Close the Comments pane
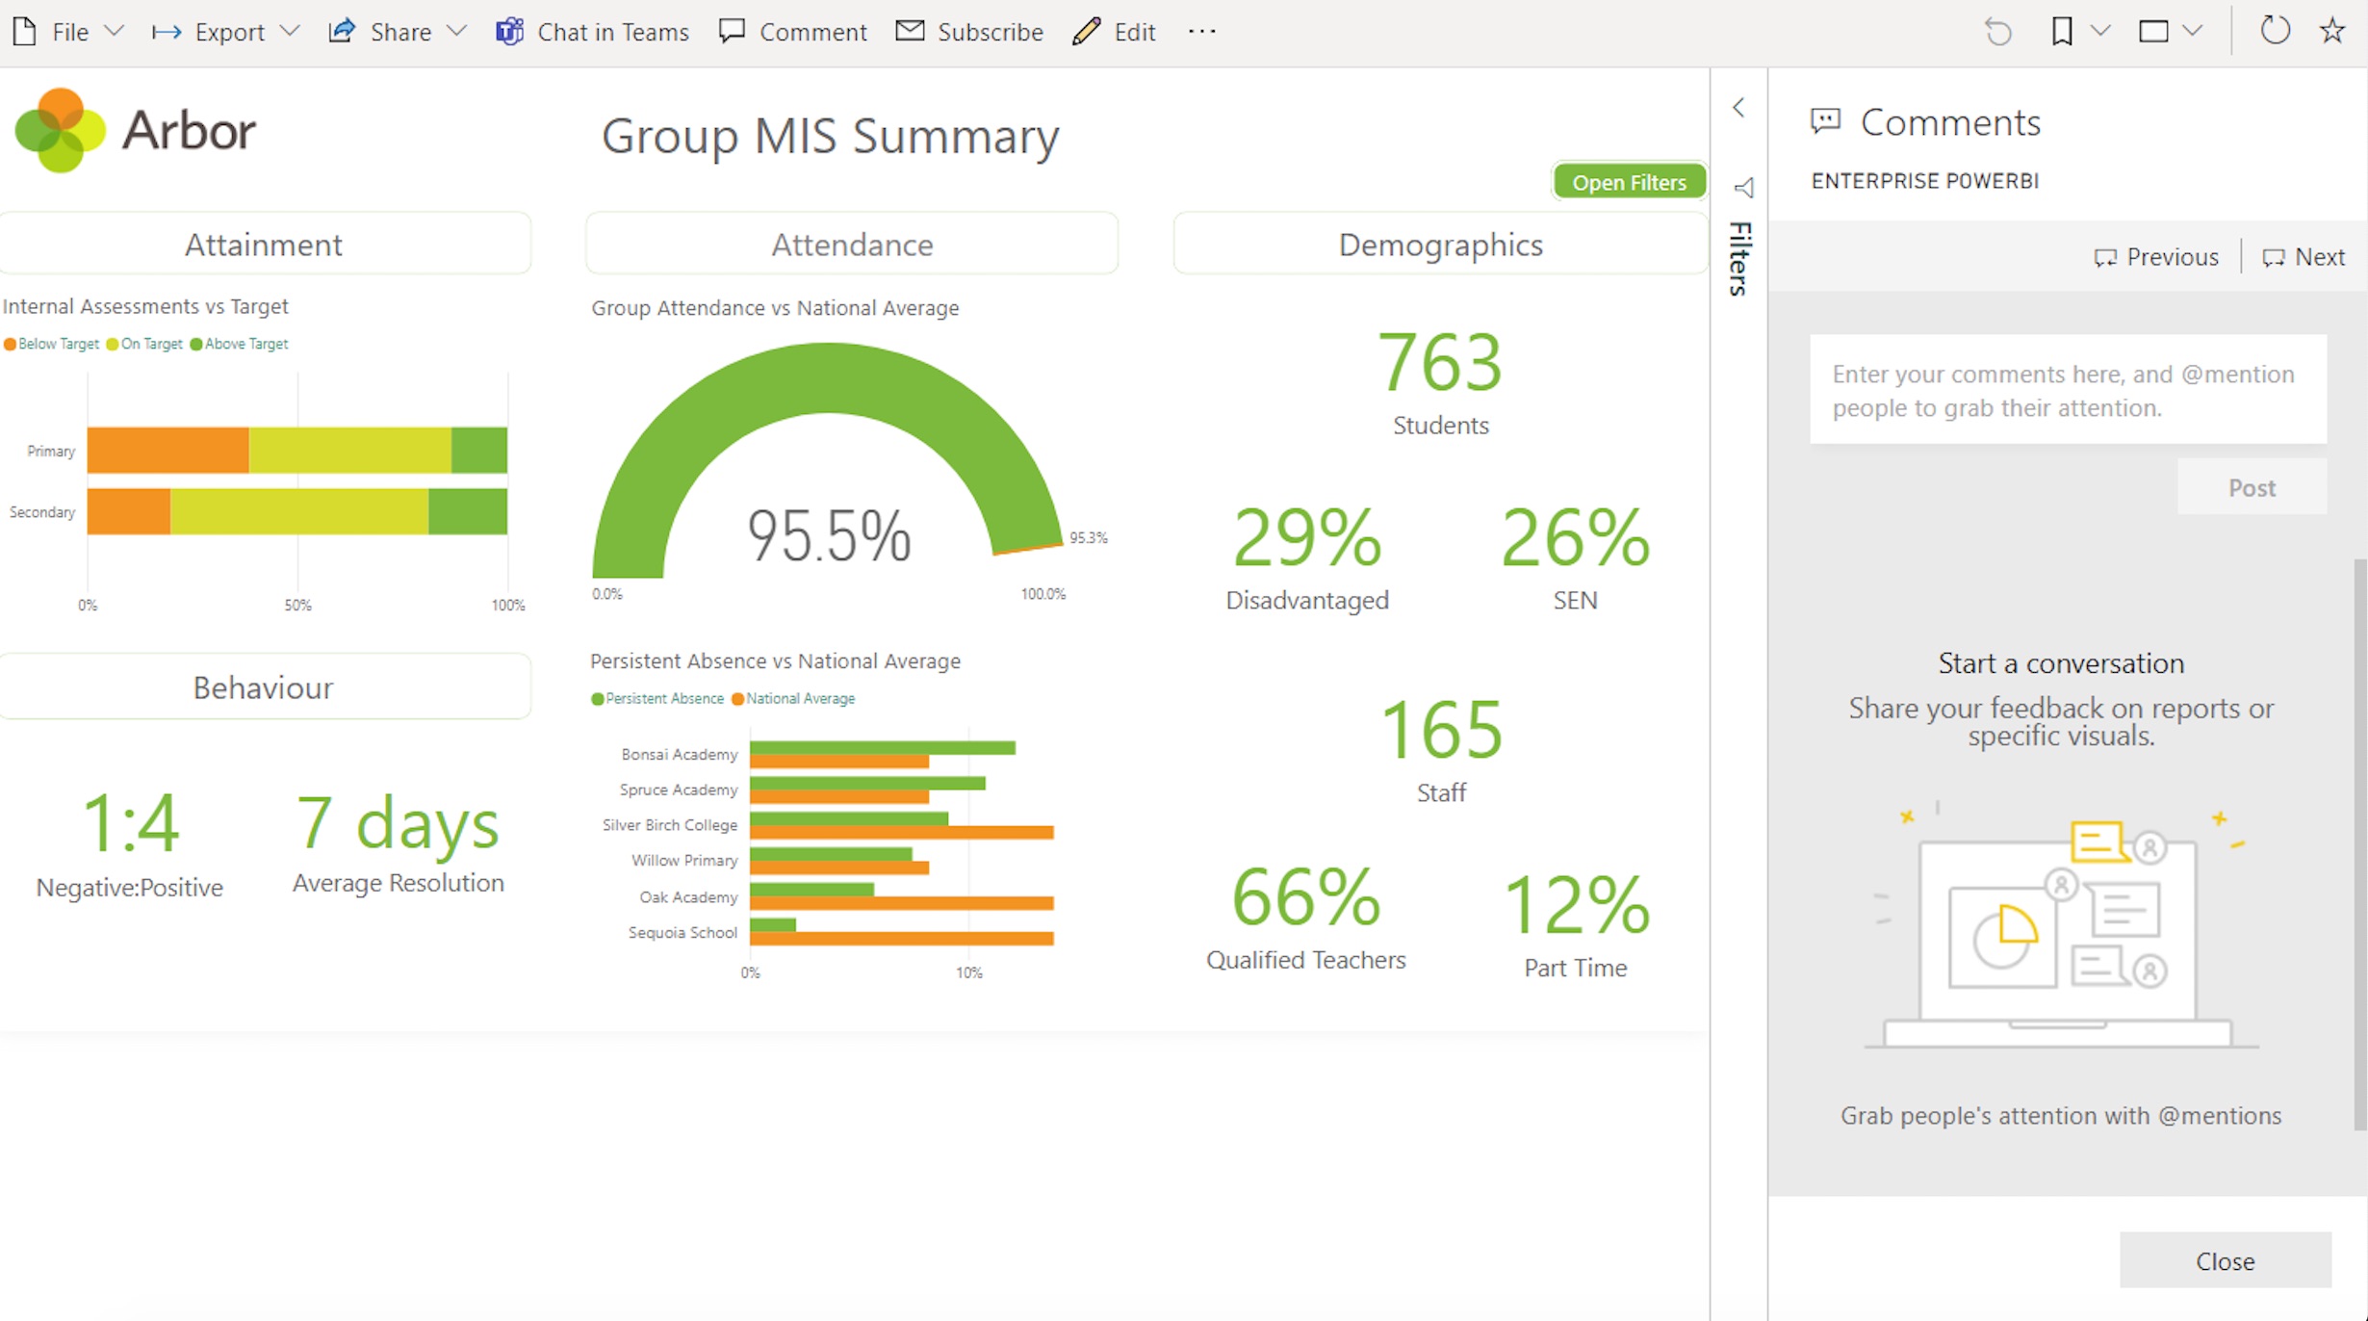The image size is (2368, 1321). coord(2225,1260)
